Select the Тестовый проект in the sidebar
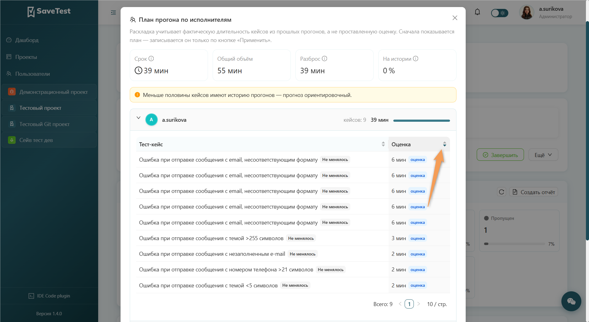The width and height of the screenshot is (589, 322). coord(49,108)
